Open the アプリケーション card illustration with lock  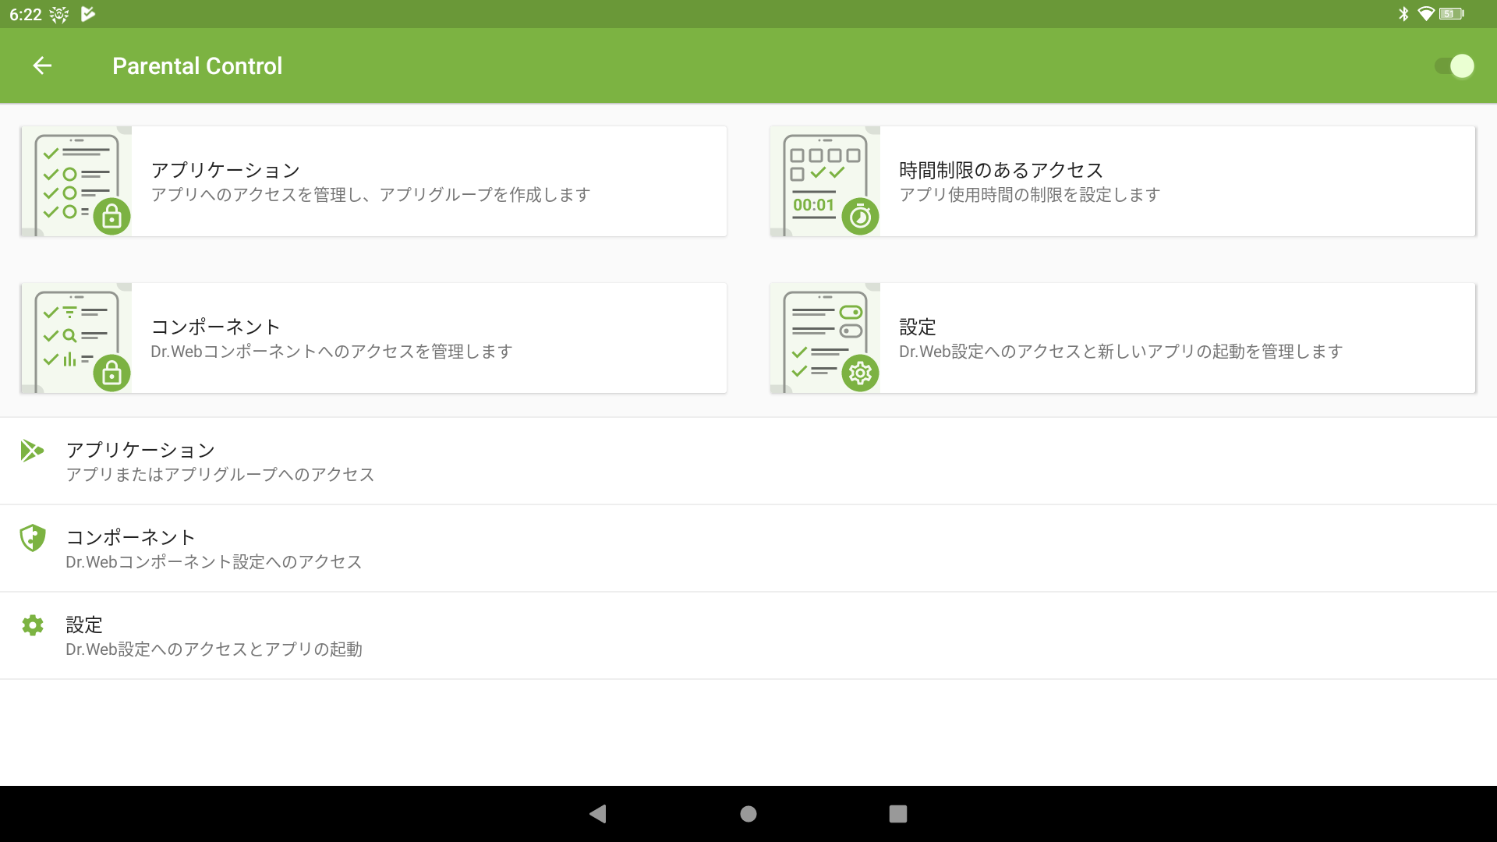point(76,182)
